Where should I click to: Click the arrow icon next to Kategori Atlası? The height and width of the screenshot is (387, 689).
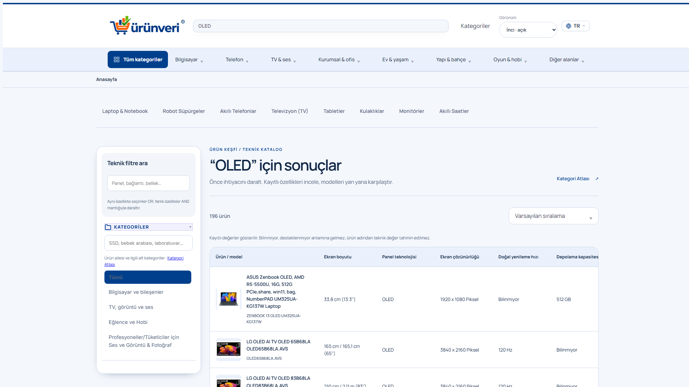pyautogui.click(x=597, y=179)
